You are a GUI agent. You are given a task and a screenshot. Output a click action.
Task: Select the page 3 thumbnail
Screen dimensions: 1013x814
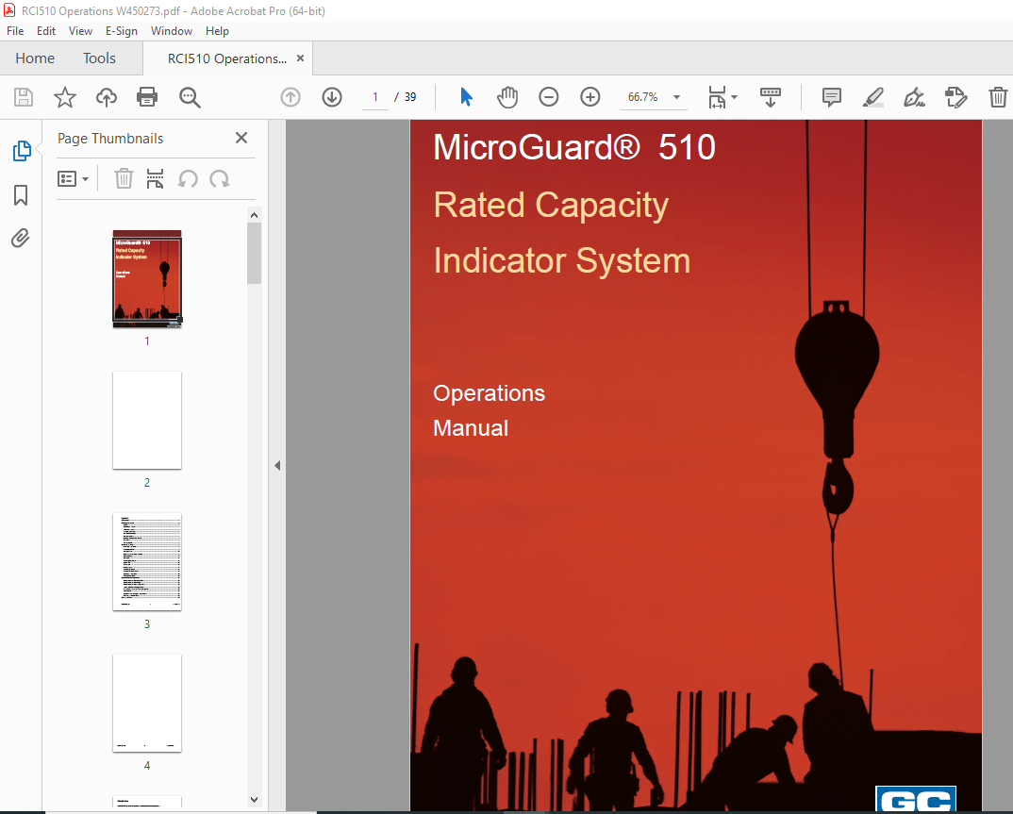[x=147, y=562]
